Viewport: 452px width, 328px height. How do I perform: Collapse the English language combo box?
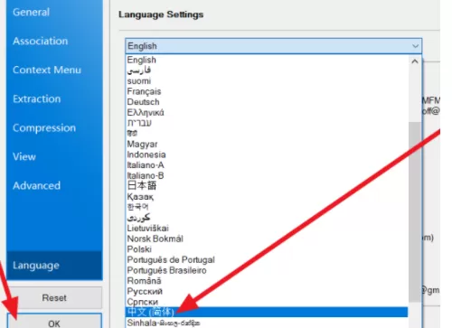274,46
